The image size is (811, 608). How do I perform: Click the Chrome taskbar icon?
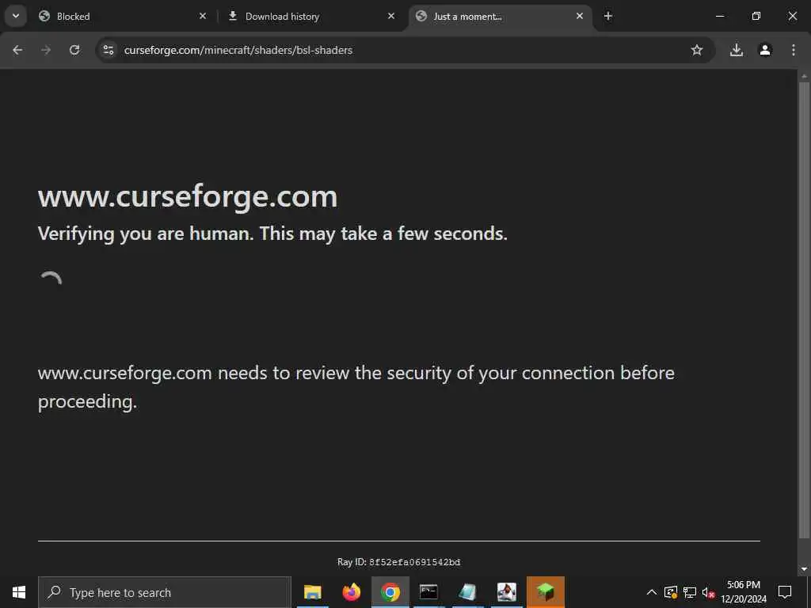[390, 592]
